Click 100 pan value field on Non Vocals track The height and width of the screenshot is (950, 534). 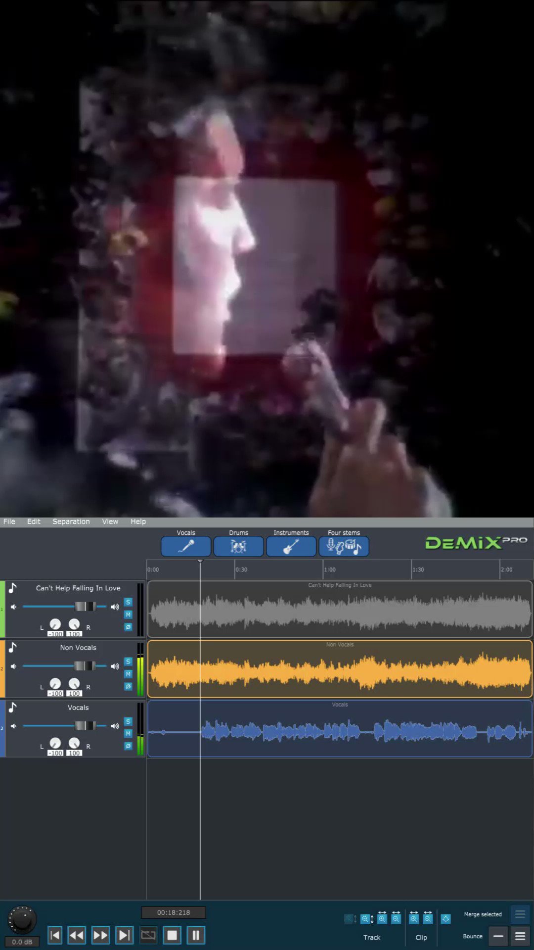coord(74,694)
